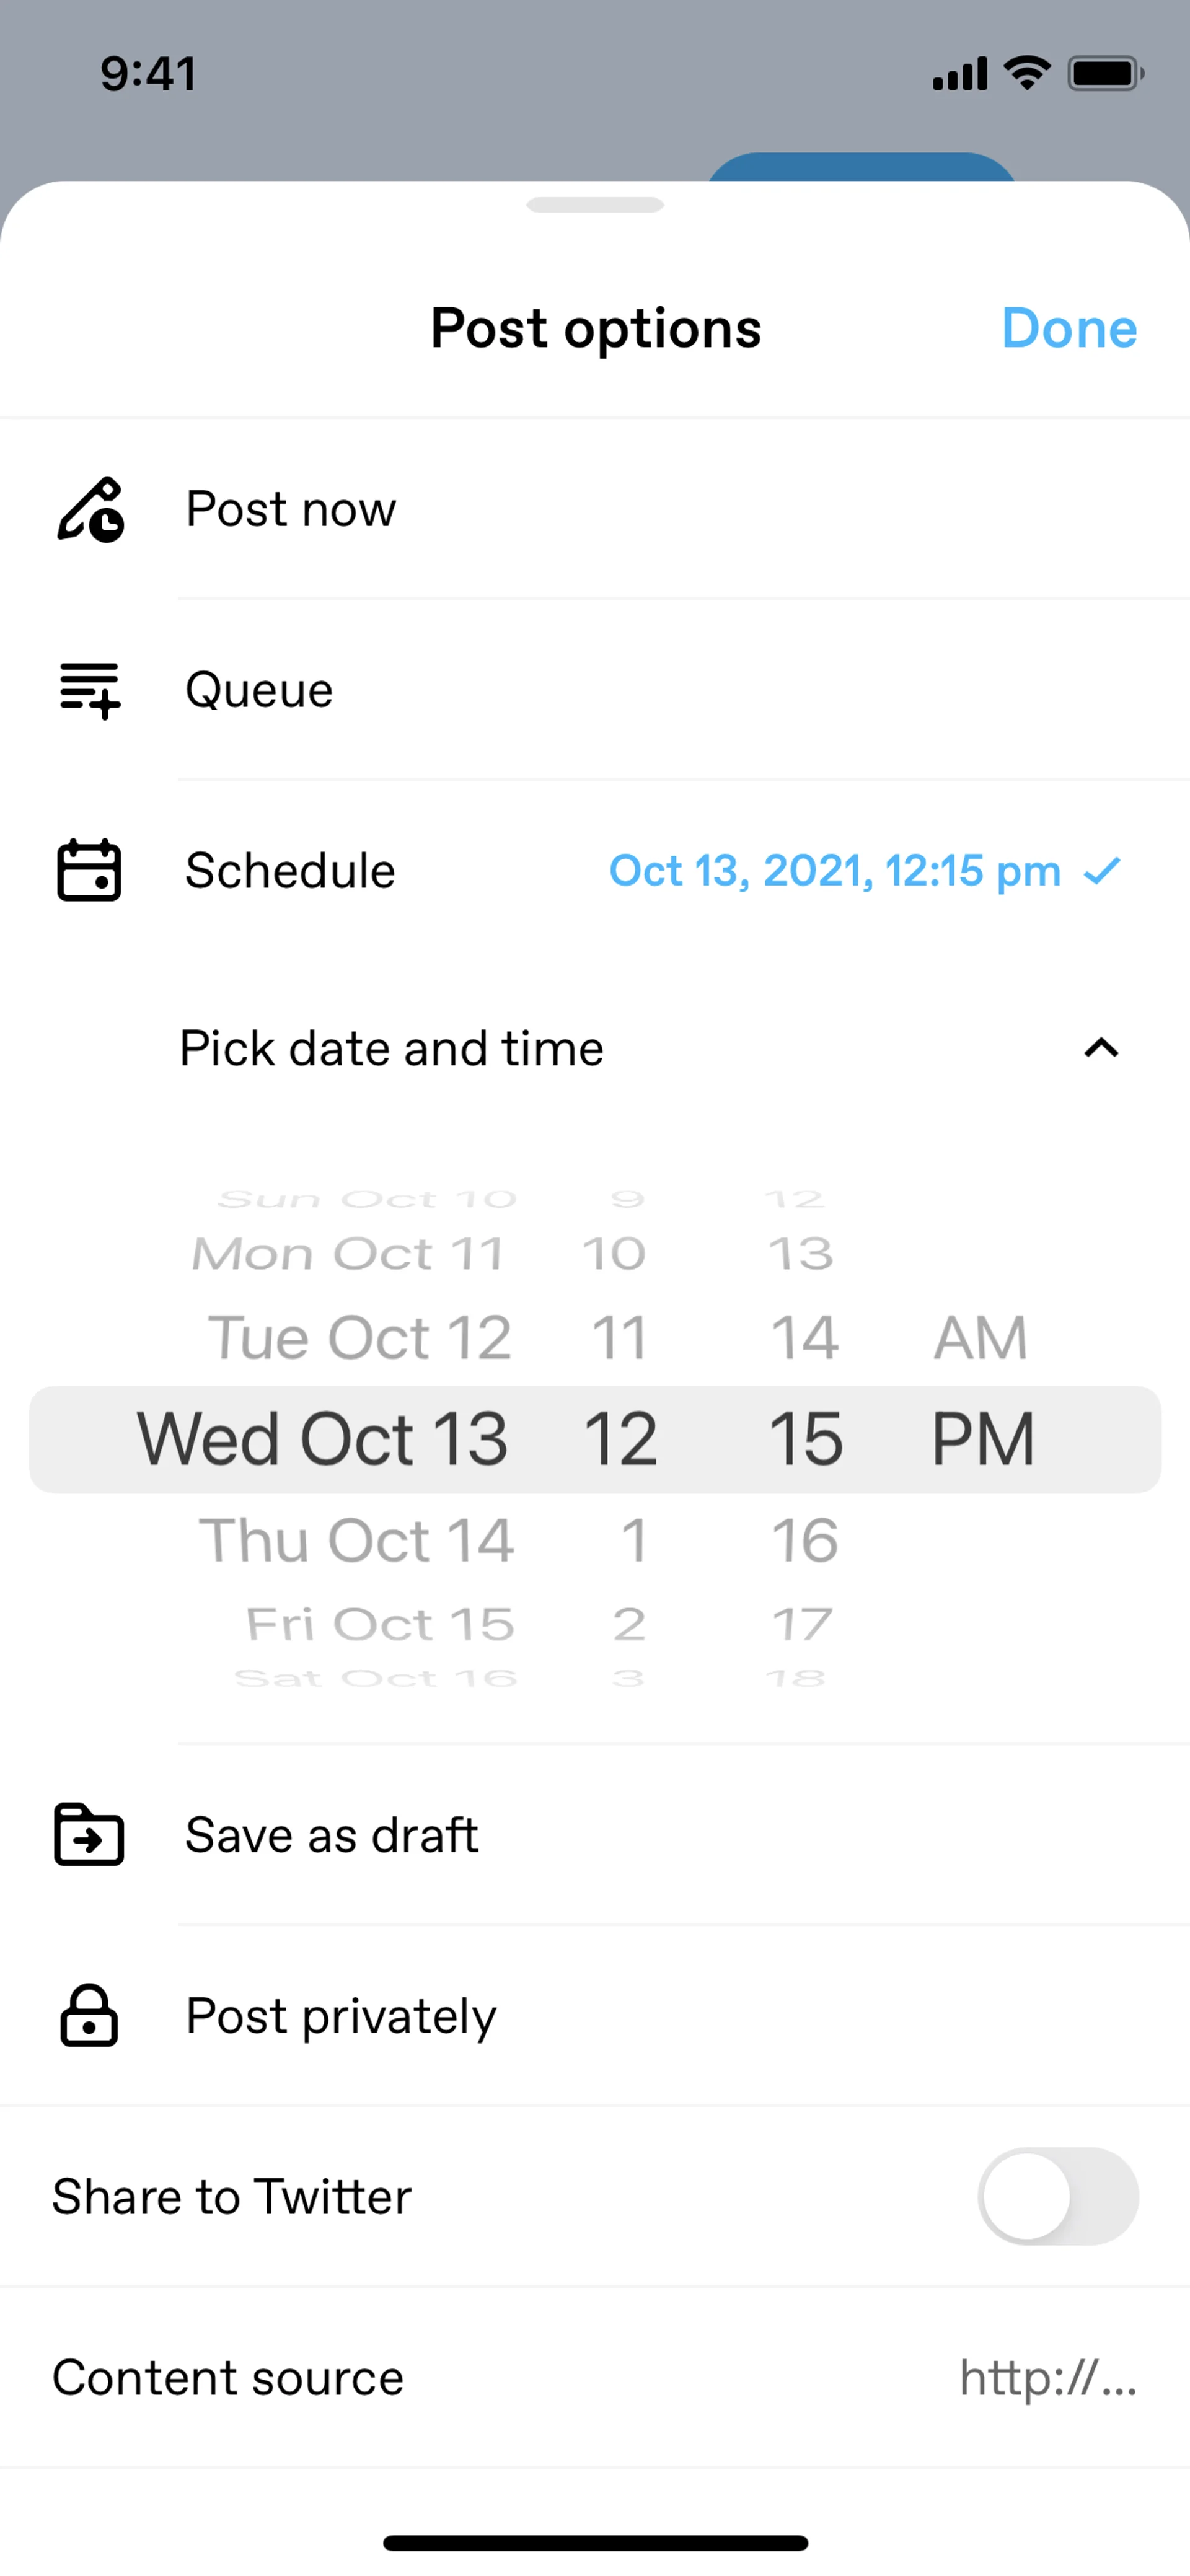Click the blue checkmark beside schedule date

click(x=1102, y=871)
